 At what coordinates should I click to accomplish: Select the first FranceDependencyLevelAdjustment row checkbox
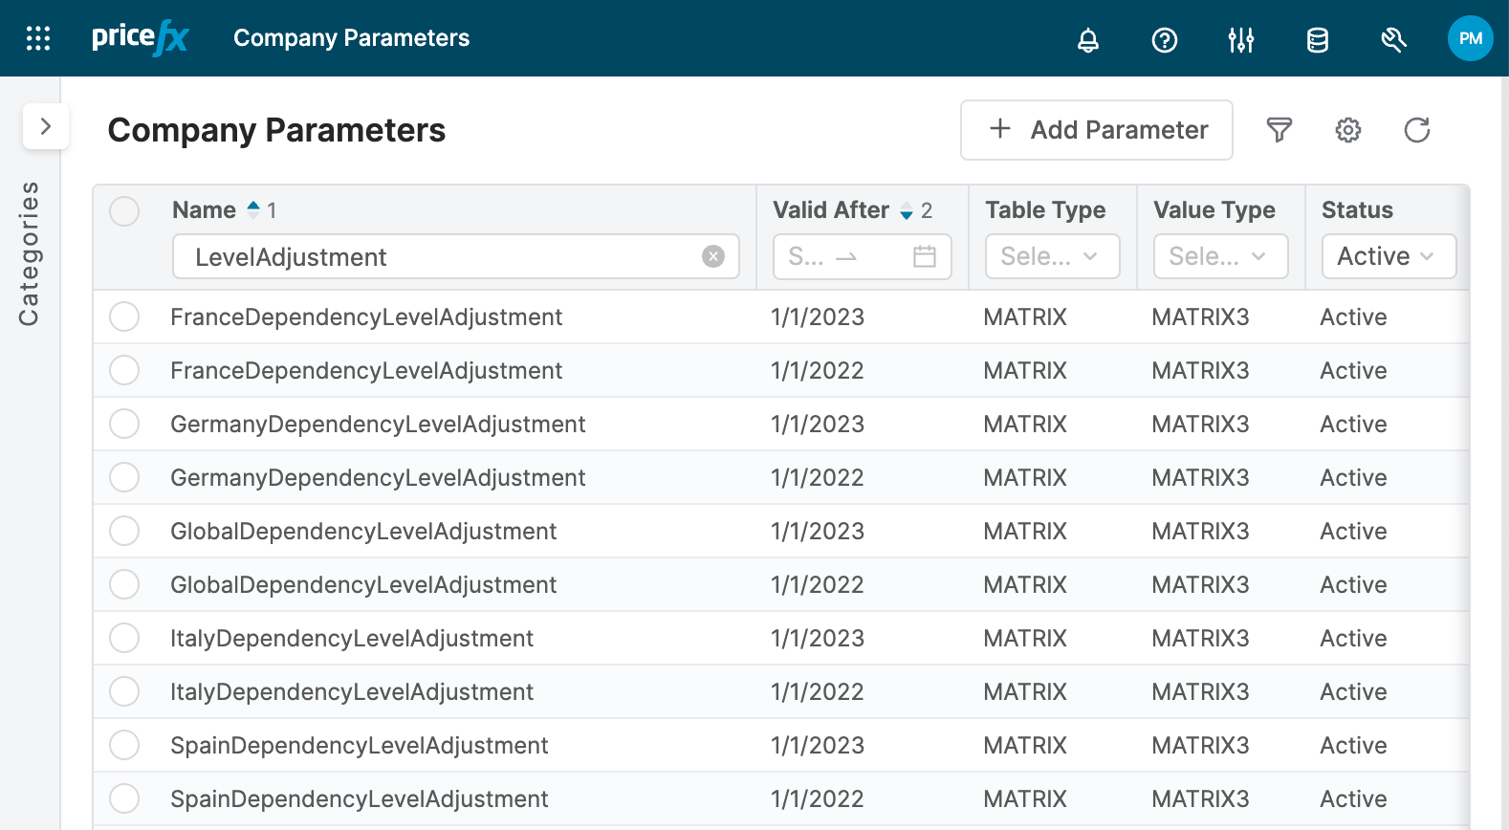tap(124, 317)
